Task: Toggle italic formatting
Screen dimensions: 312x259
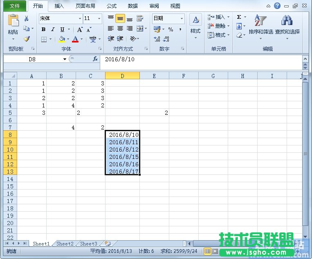Action: pyautogui.click(x=53, y=29)
